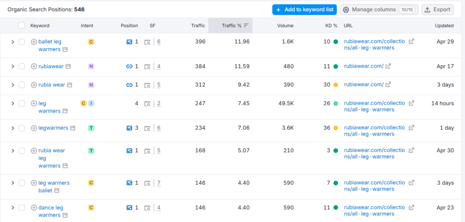The image size is (465, 222).
Task: Click the SF count '7' in 'leg warmers ballet' row
Action: pos(159,183)
